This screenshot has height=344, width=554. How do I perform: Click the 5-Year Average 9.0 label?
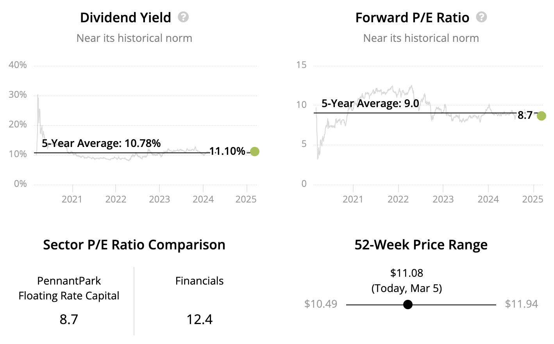370,104
